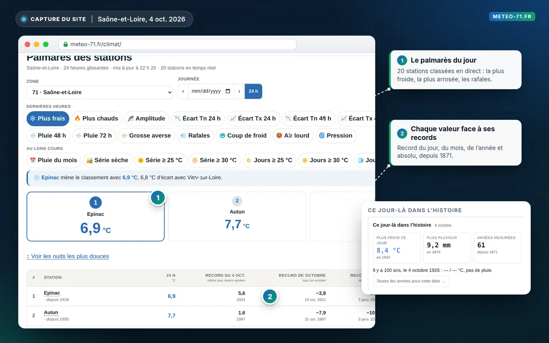Advance to the next day with the right chevron

point(239,91)
